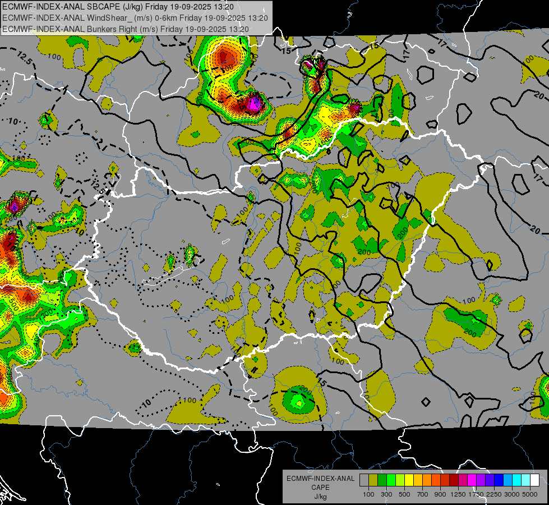Screen dimensions: 549x505
Task: Choose the dark red legend swatch above 1250
Action: (454, 480)
